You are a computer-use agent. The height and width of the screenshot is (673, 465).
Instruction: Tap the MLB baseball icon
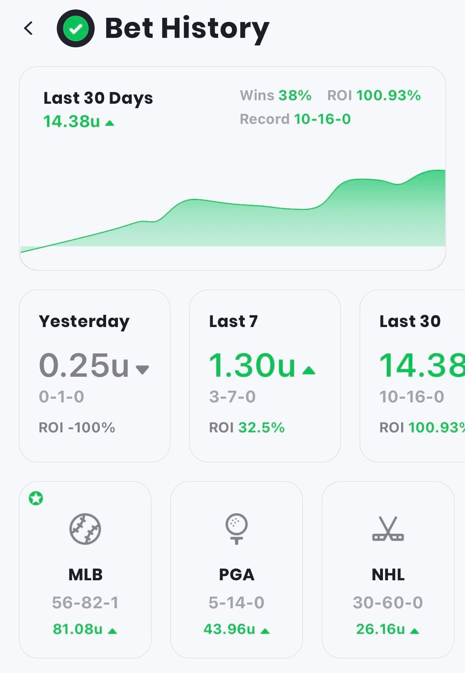pos(85,529)
